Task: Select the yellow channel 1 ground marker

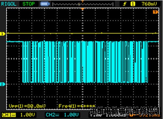Action: pyautogui.click(x=2, y=34)
